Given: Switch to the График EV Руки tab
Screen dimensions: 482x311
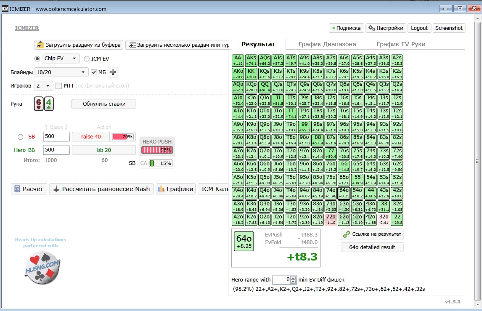Looking at the screenshot, I should pos(401,44).
